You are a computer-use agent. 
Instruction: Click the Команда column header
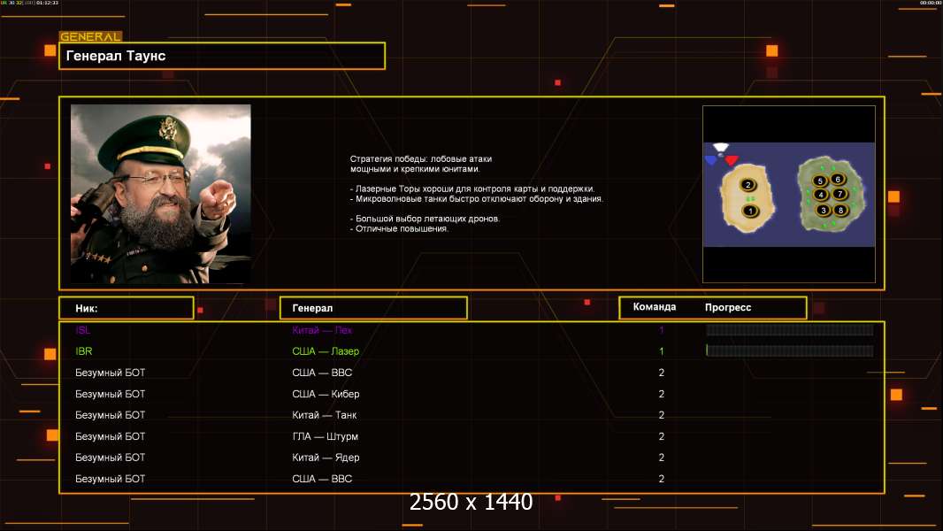[x=655, y=307]
